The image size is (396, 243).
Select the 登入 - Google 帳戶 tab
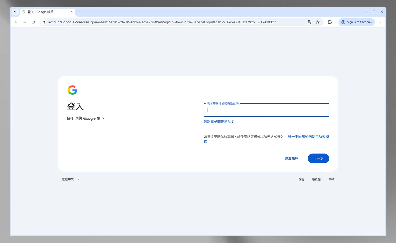click(48, 12)
